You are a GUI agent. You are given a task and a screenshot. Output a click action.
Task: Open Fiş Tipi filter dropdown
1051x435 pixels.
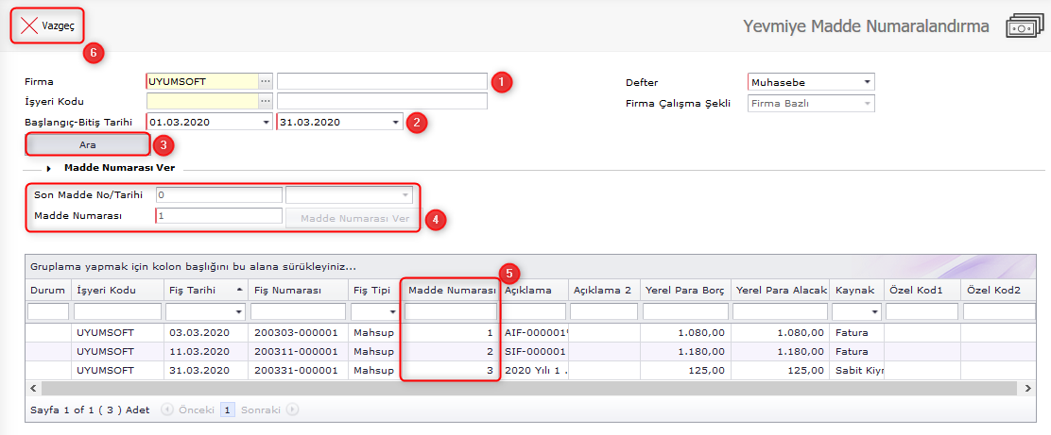(389, 311)
